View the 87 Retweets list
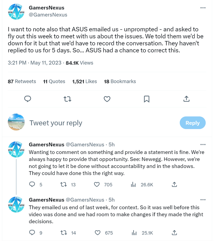 pyautogui.click(x=22, y=81)
